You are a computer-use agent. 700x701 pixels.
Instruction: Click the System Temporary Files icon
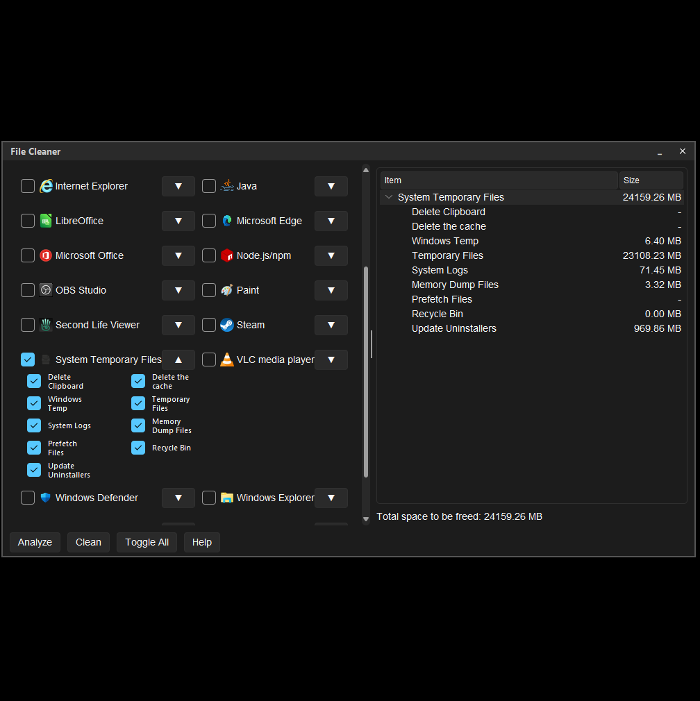click(46, 360)
